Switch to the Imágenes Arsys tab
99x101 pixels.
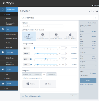[27, 74]
